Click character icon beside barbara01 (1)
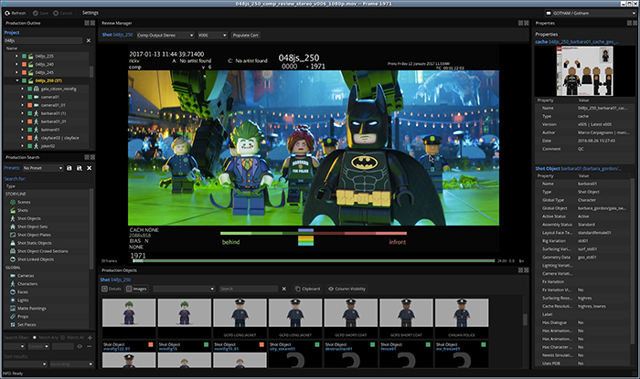 point(36,113)
